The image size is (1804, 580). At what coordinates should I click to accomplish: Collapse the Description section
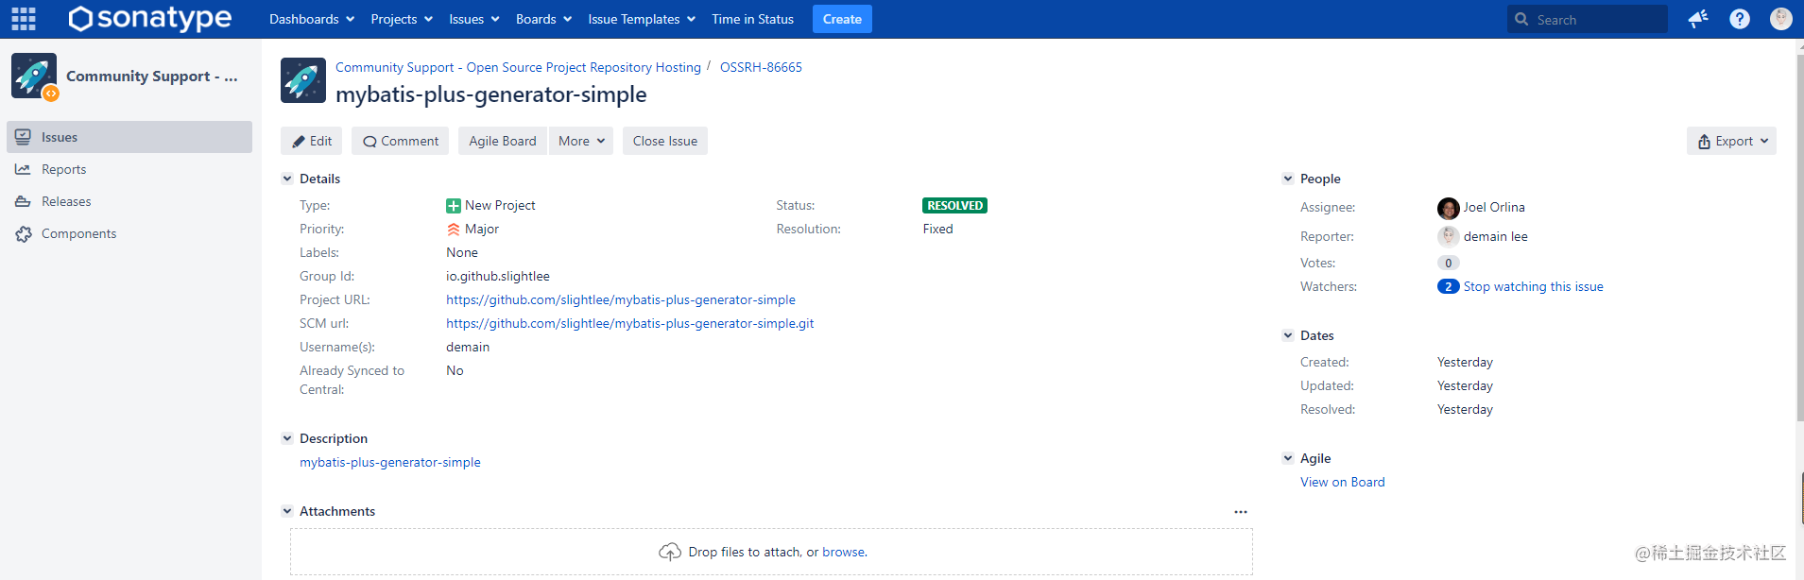287,438
